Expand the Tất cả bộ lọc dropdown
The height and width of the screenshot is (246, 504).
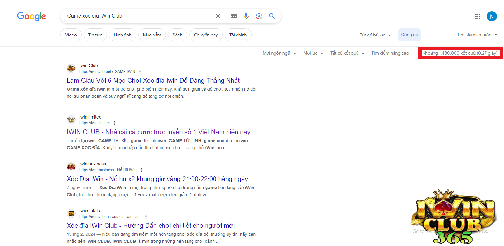pyautogui.click(x=375, y=35)
